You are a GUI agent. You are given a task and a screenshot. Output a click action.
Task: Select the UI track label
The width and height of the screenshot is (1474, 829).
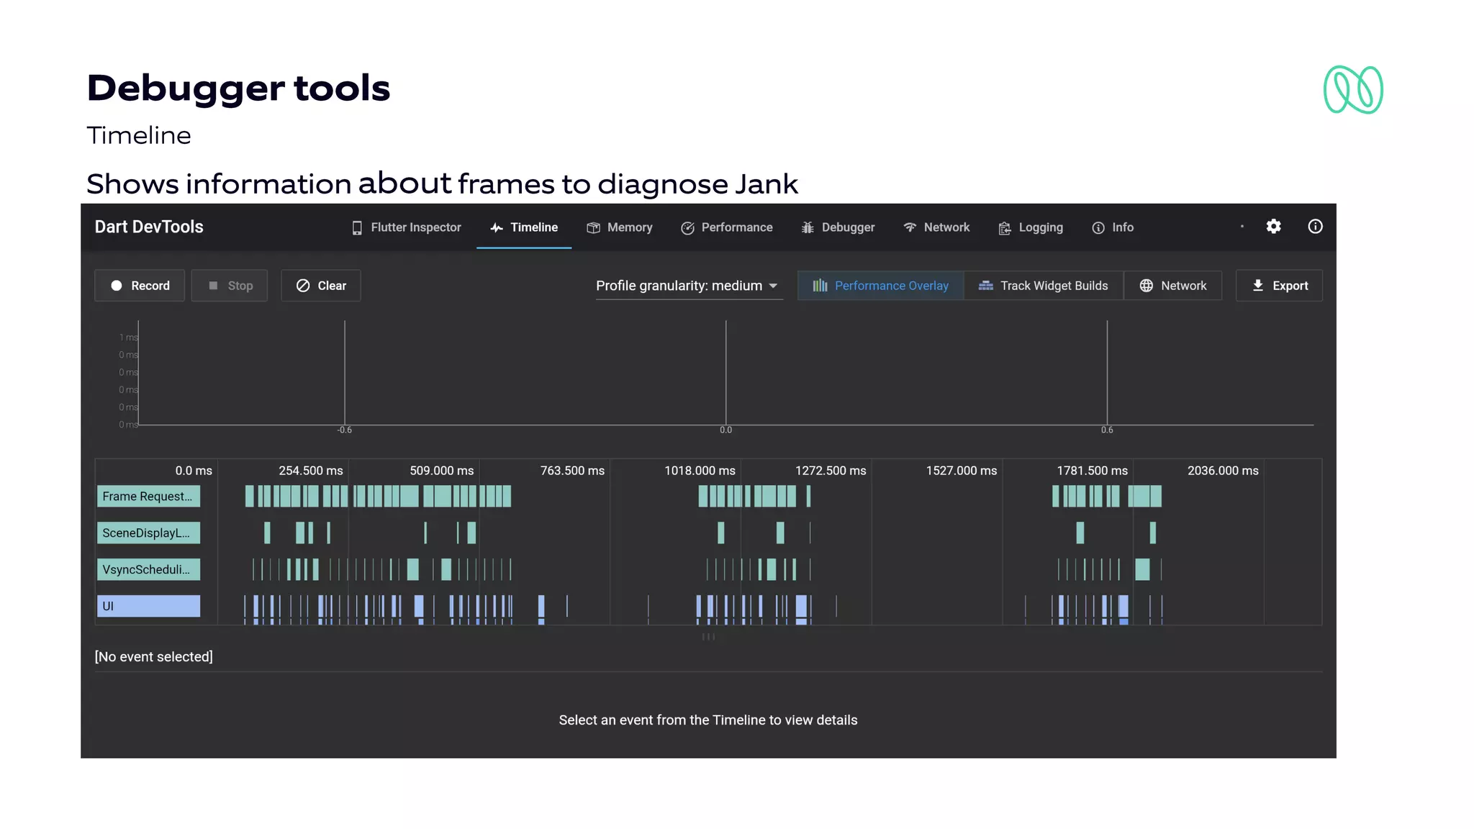[x=148, y=606]
